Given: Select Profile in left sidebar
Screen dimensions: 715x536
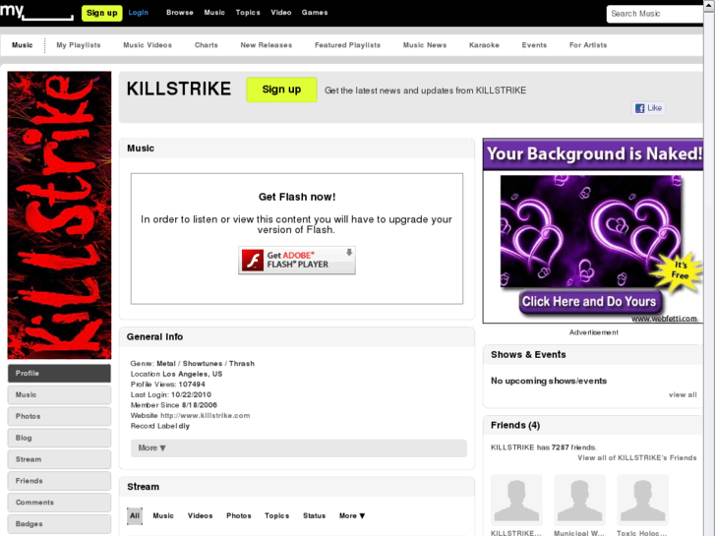Looking at the screenshot, I should [x=59, y=373].
